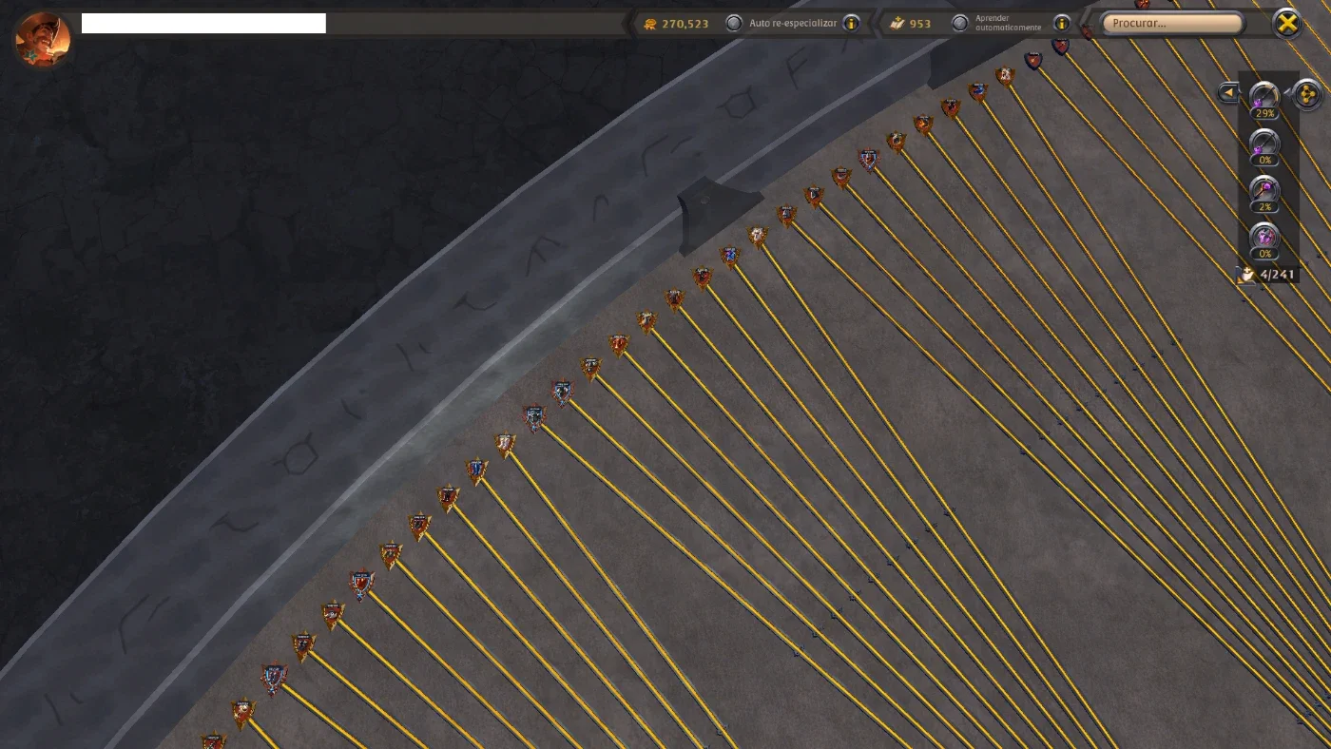The height and width of the screenshot is (749, 1331).
Task: Toggle Auto re-especializar option
Action: 734,23
